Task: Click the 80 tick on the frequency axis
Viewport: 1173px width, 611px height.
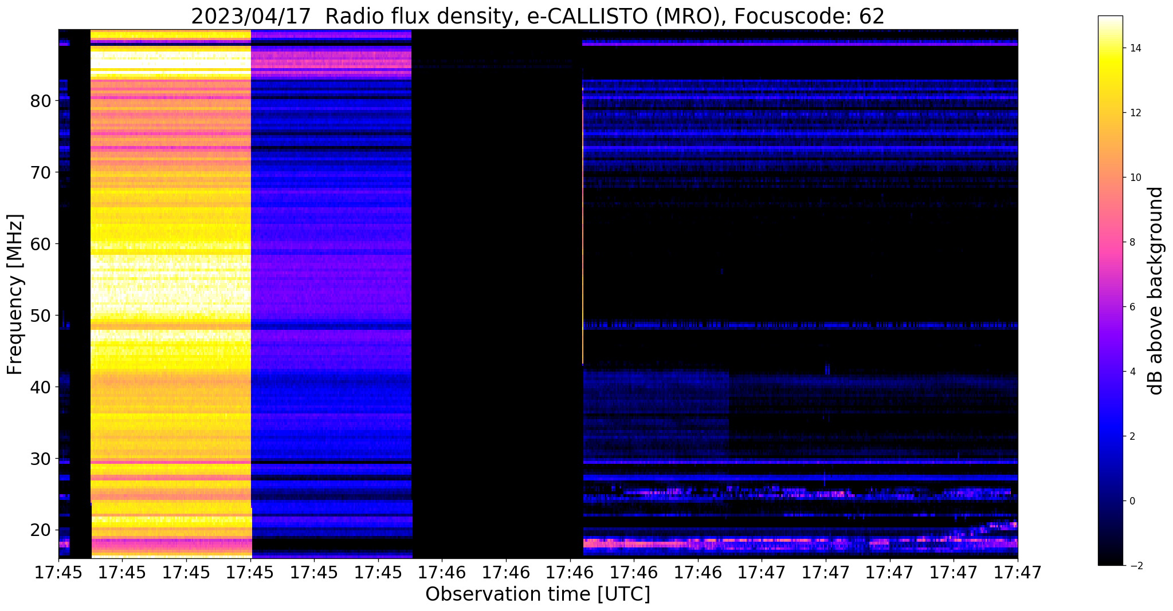Action: (40, 101)
